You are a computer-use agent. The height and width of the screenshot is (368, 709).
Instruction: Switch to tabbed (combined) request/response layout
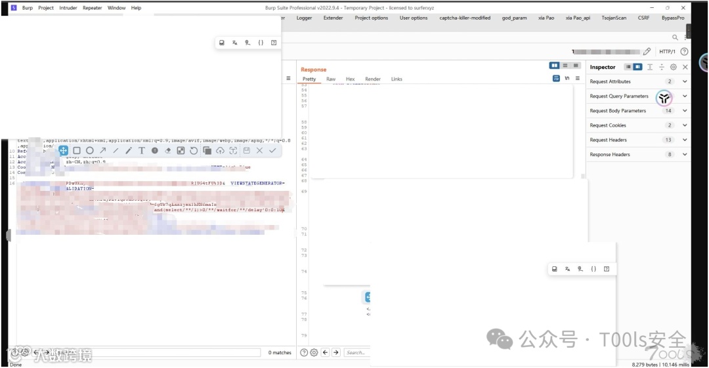(x=576, y=66)
